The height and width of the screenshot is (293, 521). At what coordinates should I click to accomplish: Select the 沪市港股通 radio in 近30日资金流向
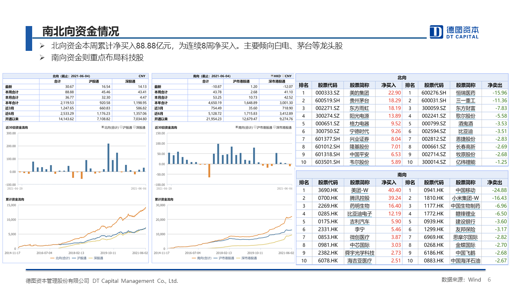coord(255,127)
